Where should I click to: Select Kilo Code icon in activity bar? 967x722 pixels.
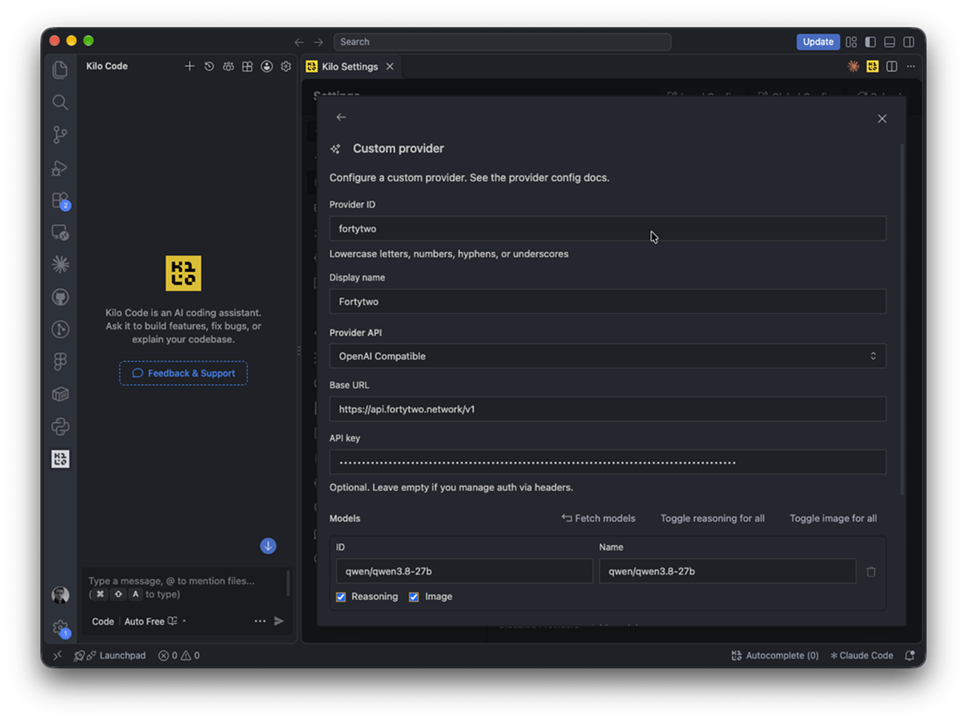60,459
